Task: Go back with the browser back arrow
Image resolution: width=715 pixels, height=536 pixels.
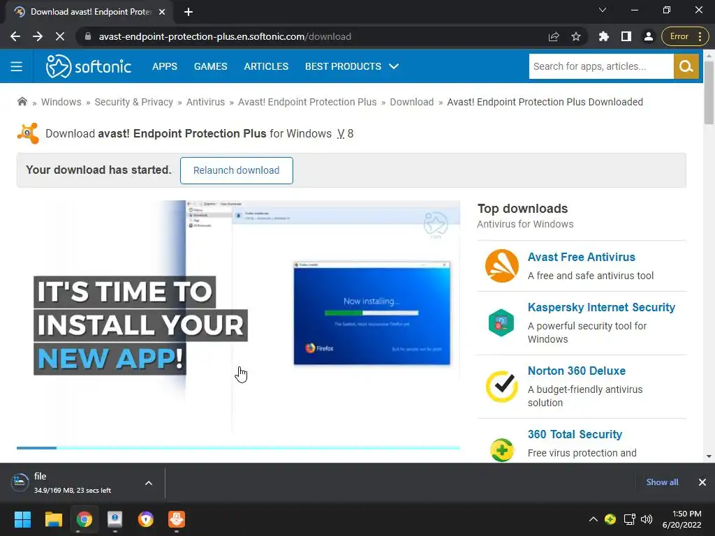Action: pyautogui.click(x=15, y=36)
